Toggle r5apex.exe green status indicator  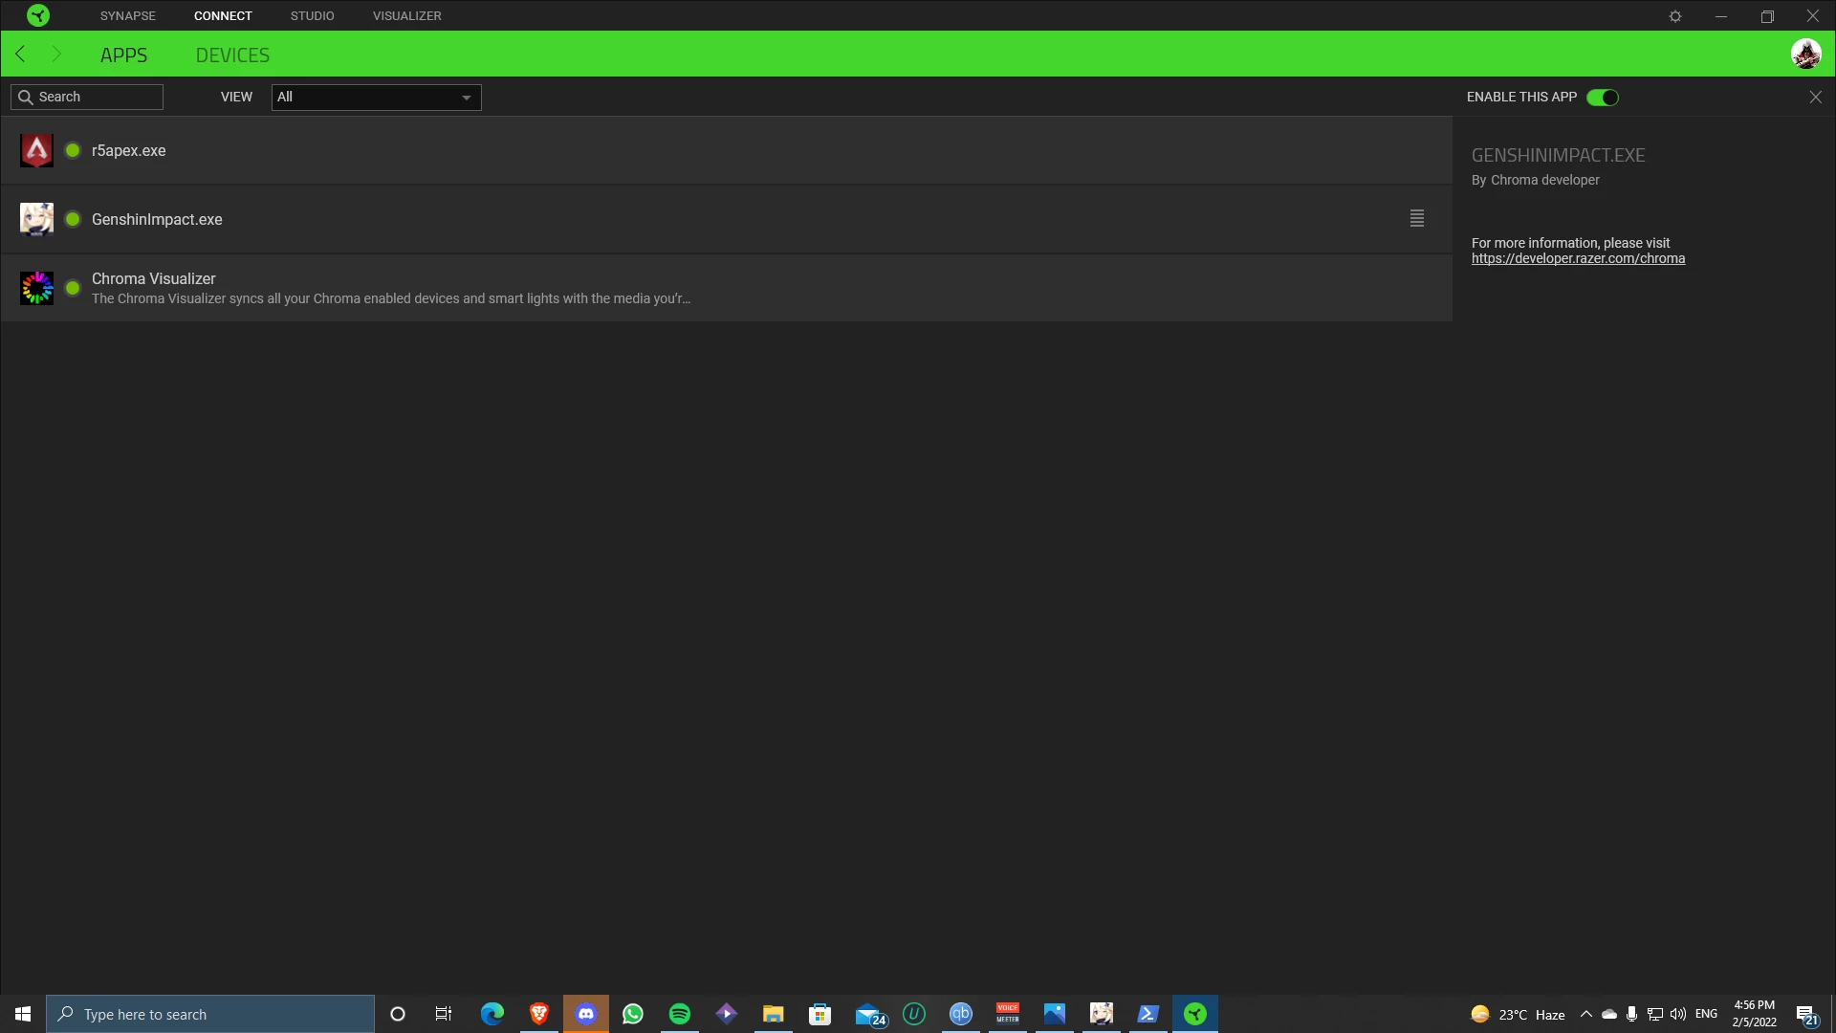73,151
